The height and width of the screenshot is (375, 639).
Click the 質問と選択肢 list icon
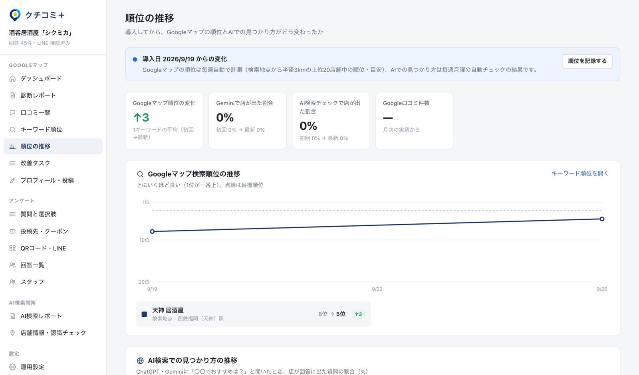click(12, 214)
